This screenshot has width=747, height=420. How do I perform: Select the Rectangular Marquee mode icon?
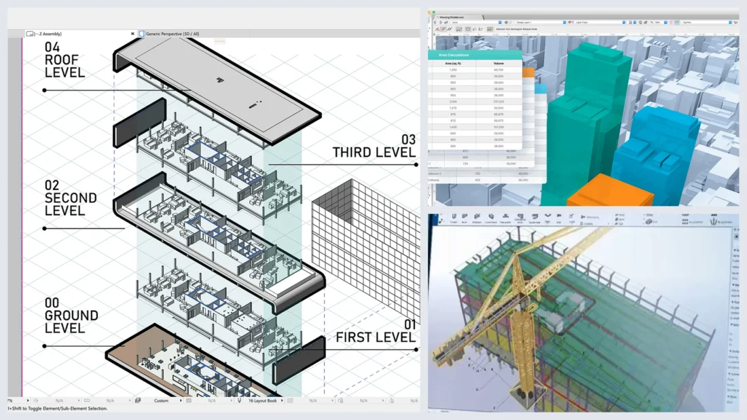point(468,29)
